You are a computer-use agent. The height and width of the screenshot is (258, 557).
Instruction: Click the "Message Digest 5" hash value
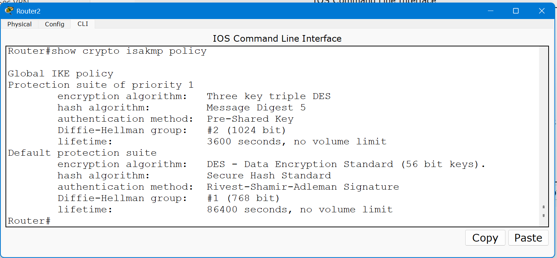256,108
